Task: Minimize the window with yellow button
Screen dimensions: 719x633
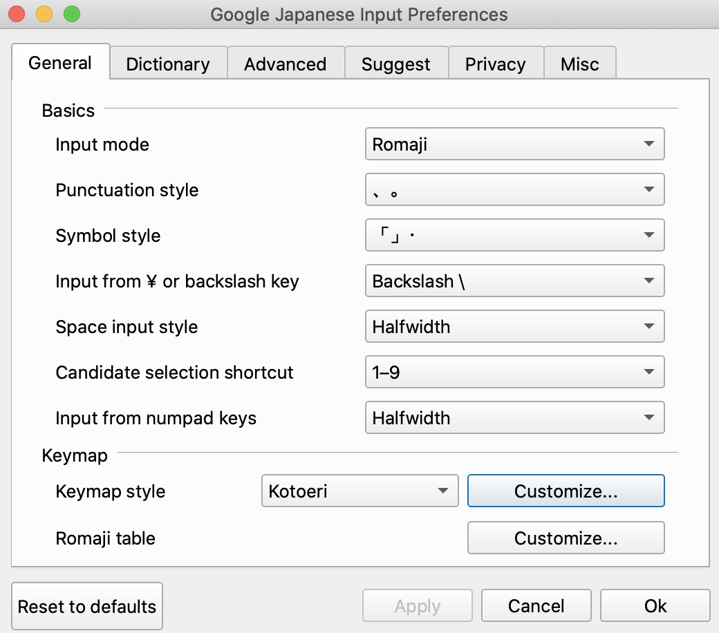Action: [44, 14]
